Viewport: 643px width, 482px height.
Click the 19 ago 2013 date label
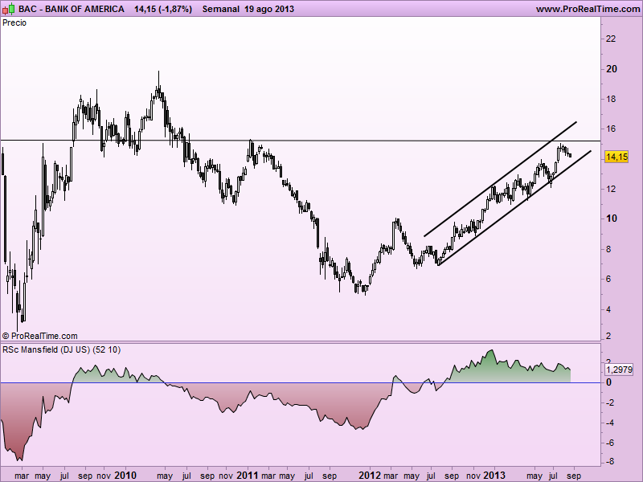(x=269, y=9)
